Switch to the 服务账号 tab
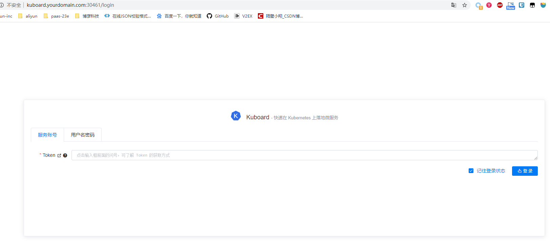The image size is (550, 241). click(x=47, y=135)
